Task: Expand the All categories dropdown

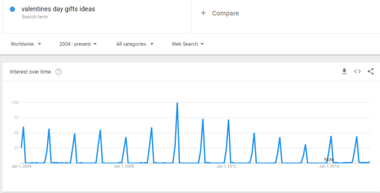Action: click(135, 44)
